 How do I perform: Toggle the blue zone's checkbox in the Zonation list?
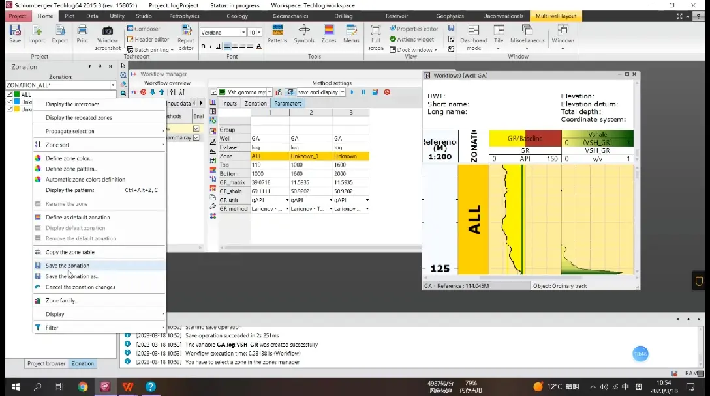(x=10, y=102)
